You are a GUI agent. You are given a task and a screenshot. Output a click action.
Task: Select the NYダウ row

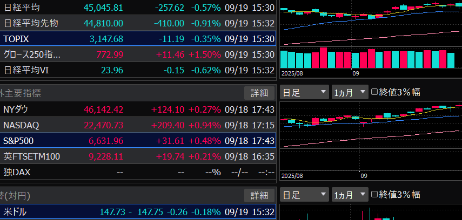(138, 109)
